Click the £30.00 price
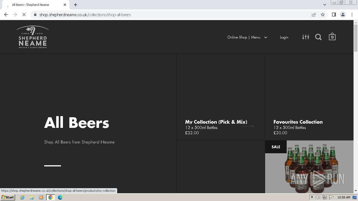This screenshot has width=358, height=201. (x=280, y=133)
